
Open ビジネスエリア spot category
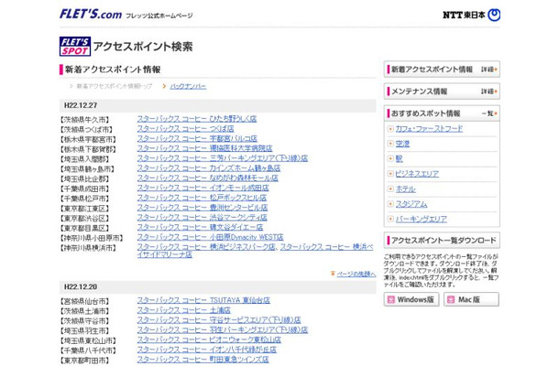click(417, 174)
